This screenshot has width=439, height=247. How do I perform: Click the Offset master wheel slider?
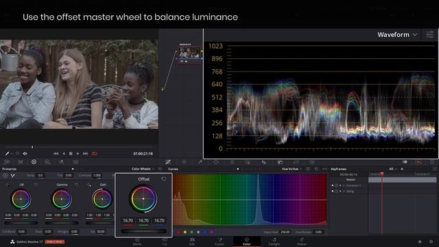click(x=143, y=231)
